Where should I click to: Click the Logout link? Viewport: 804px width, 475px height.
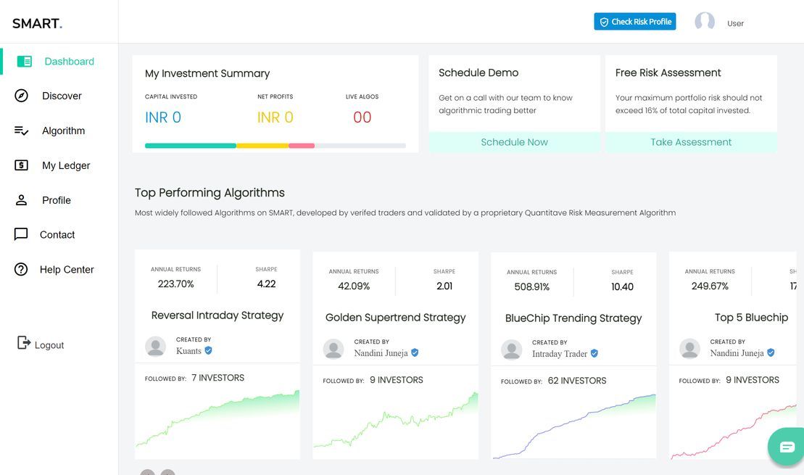[x=49, y=345]
